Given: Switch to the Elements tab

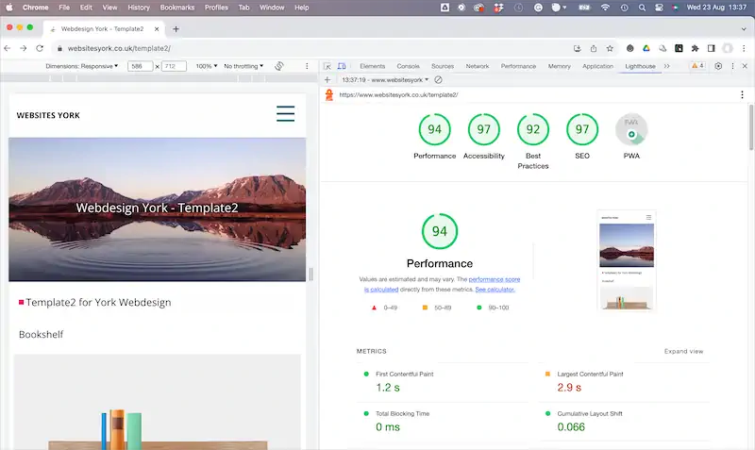Looking at the screenshot, I should click(x=372, y=66).
